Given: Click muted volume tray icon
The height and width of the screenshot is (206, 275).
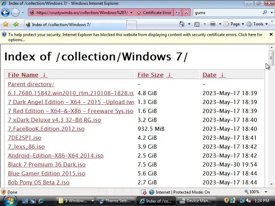Looking at the screenshot, I should pos(249,201).
